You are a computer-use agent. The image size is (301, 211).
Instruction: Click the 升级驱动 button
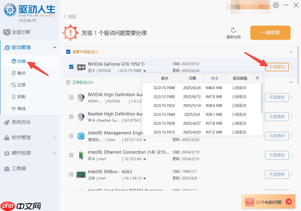[x=277, y=67]
